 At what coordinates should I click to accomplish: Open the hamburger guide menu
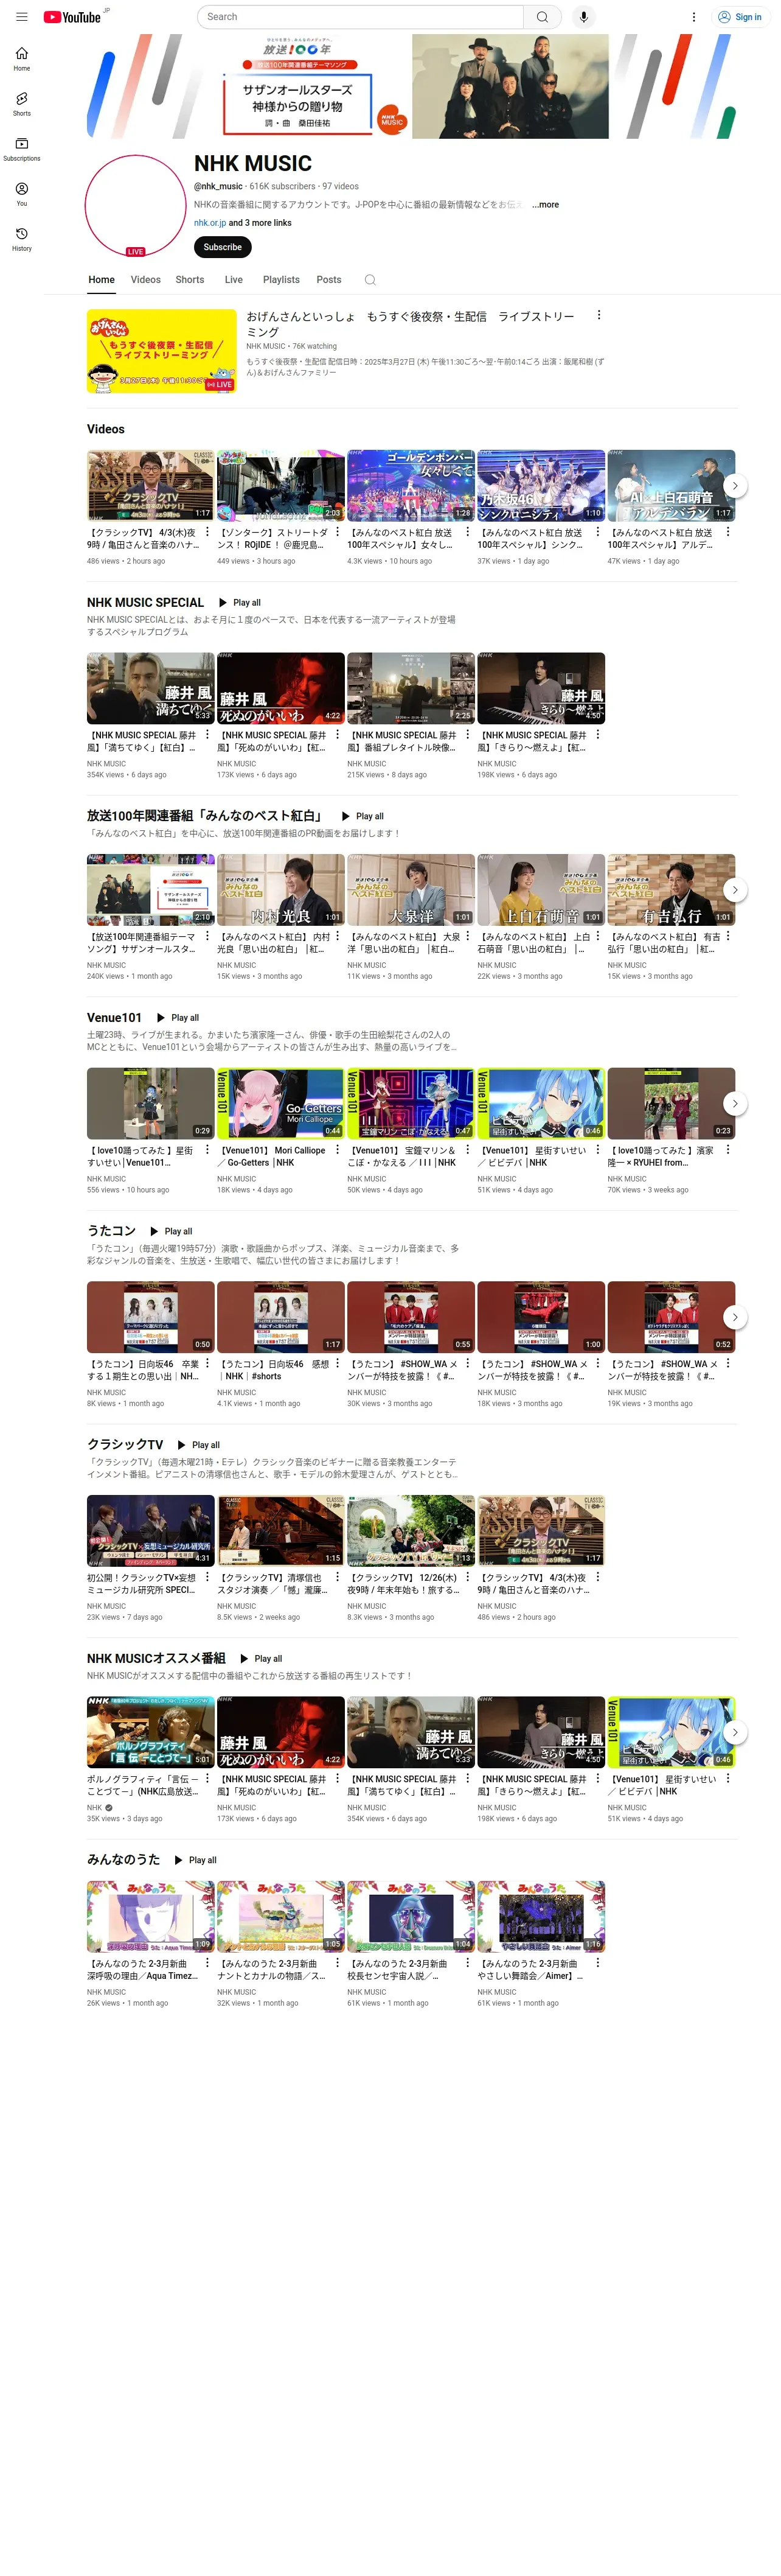22,17
